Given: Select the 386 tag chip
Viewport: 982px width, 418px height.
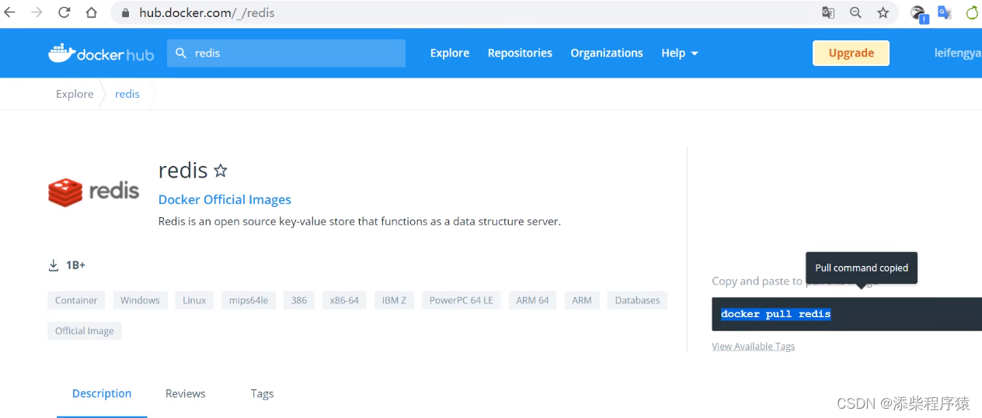Looking at the screenshot, I should pos(299,300).
